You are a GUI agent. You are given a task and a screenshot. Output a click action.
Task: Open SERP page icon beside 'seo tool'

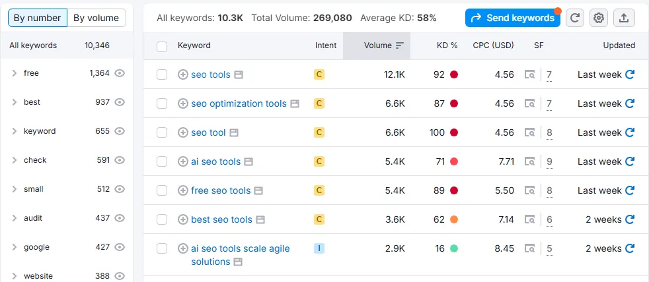234,132
